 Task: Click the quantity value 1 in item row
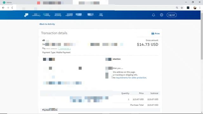[128, 99]
